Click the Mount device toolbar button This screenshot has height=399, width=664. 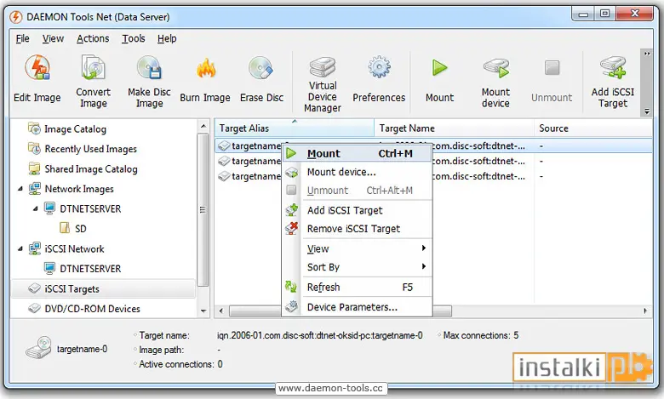(495, 81)
